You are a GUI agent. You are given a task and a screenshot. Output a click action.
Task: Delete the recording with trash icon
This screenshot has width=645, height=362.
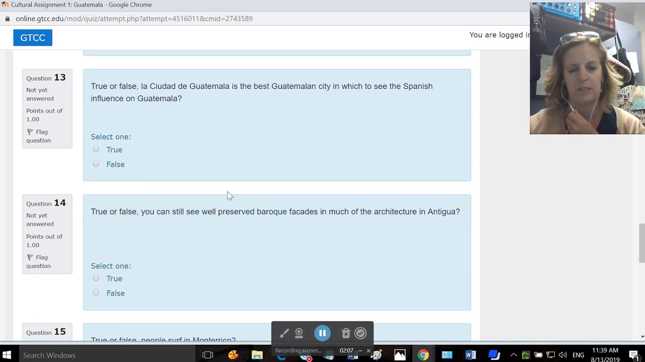pyautogui.click(x=346, y=333)
